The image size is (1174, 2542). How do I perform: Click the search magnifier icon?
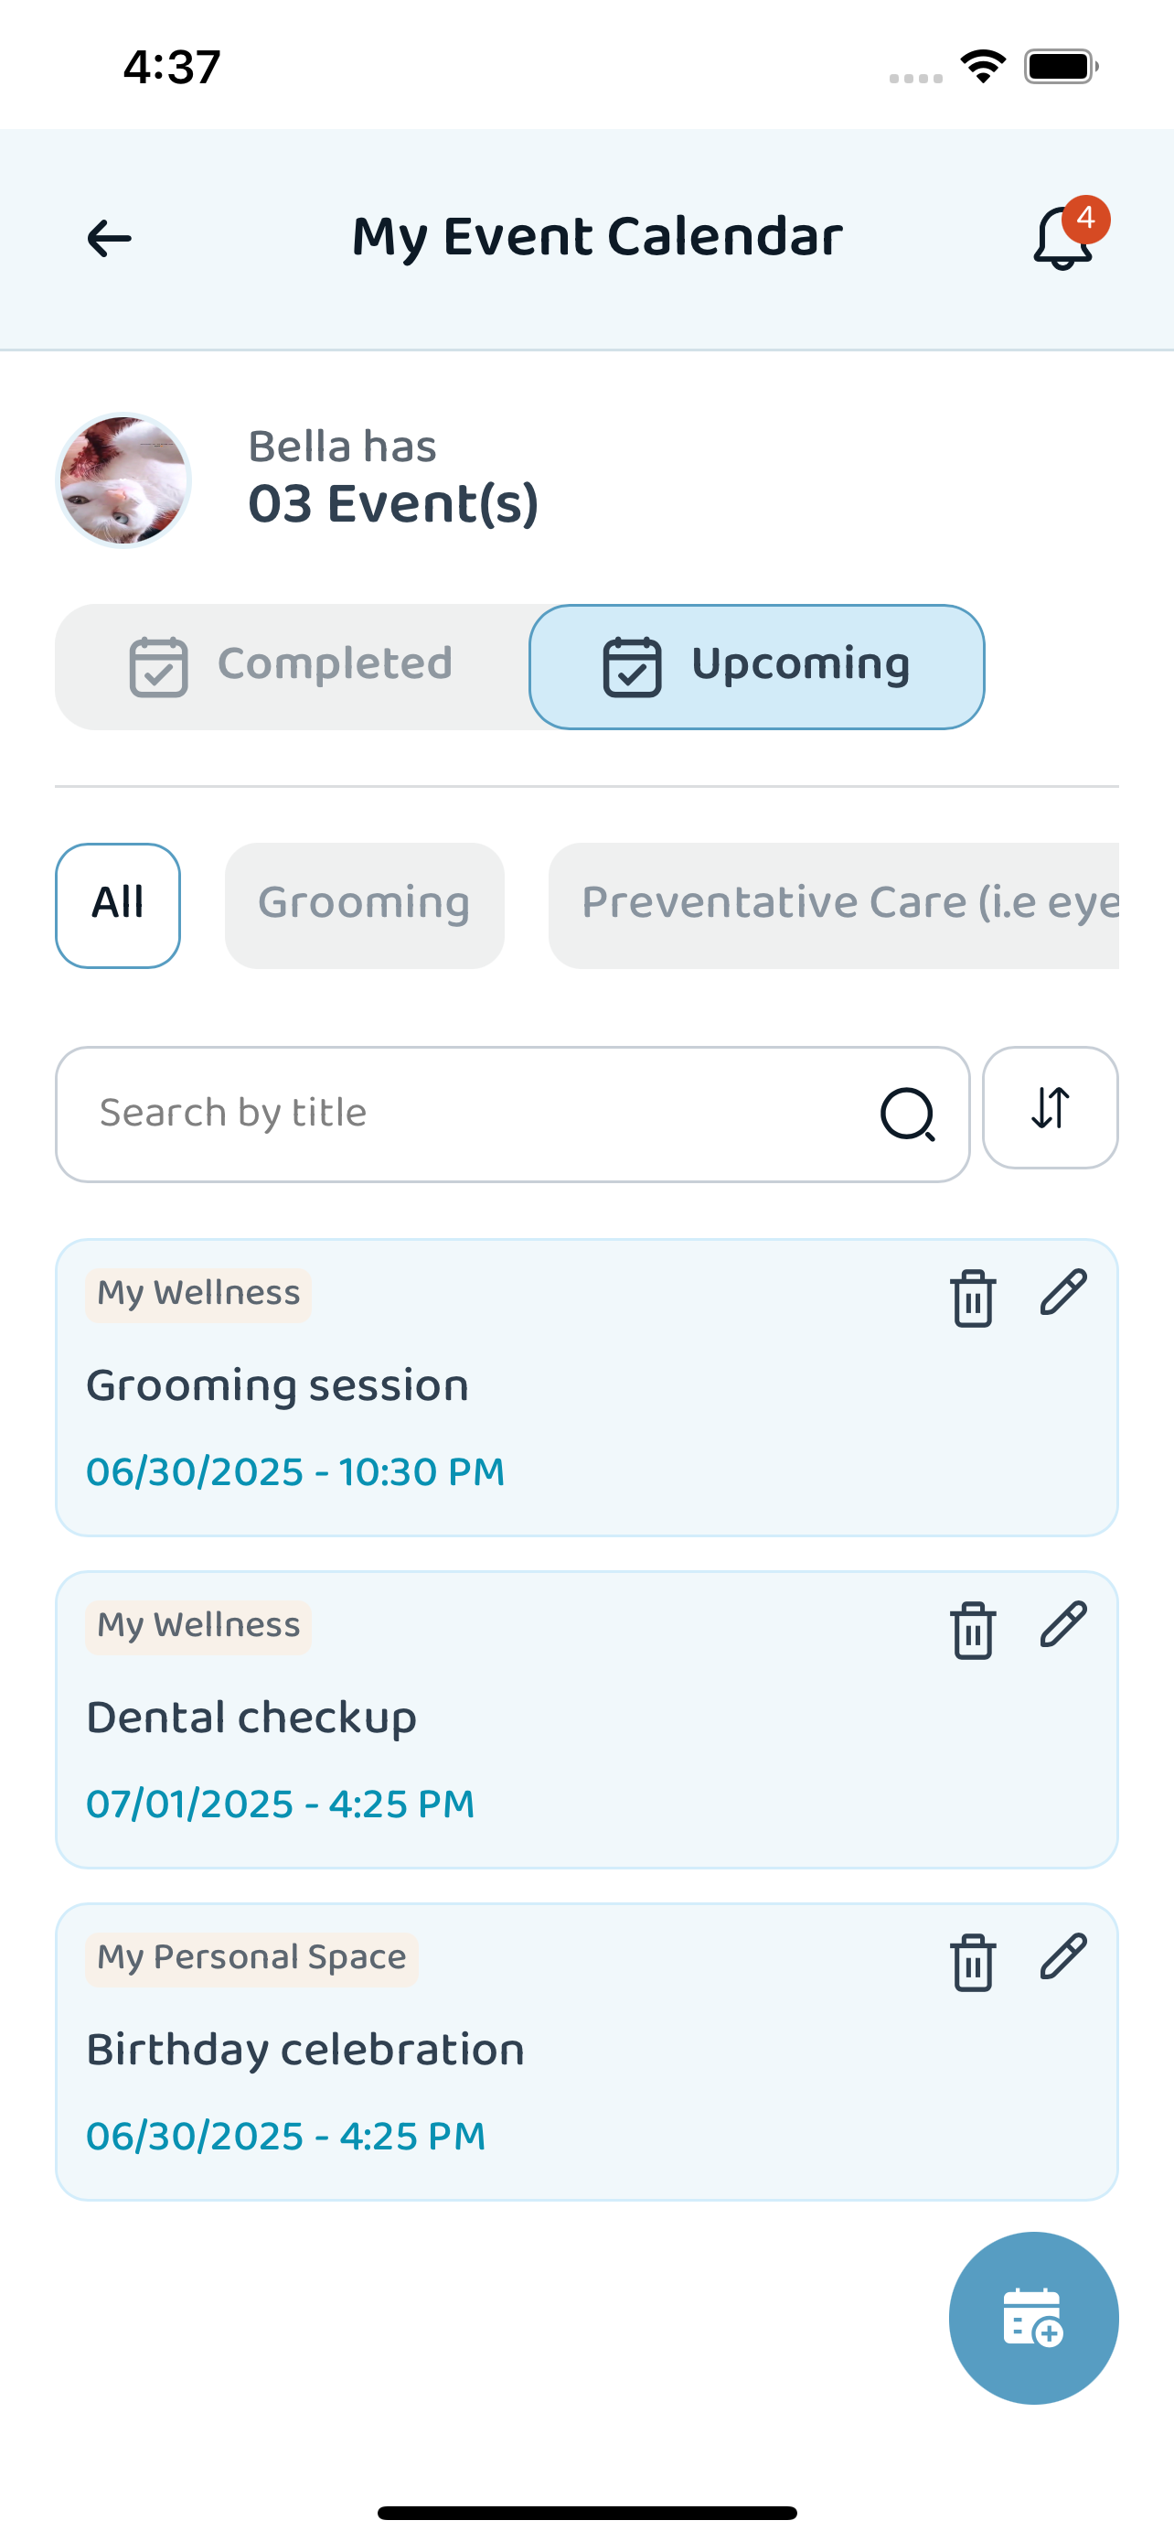[x=907, y=1115]
